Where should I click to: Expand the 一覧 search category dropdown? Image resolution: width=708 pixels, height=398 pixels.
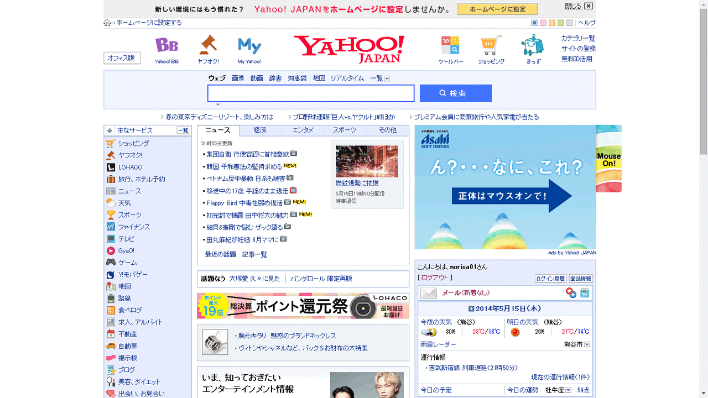coord(387,78)
